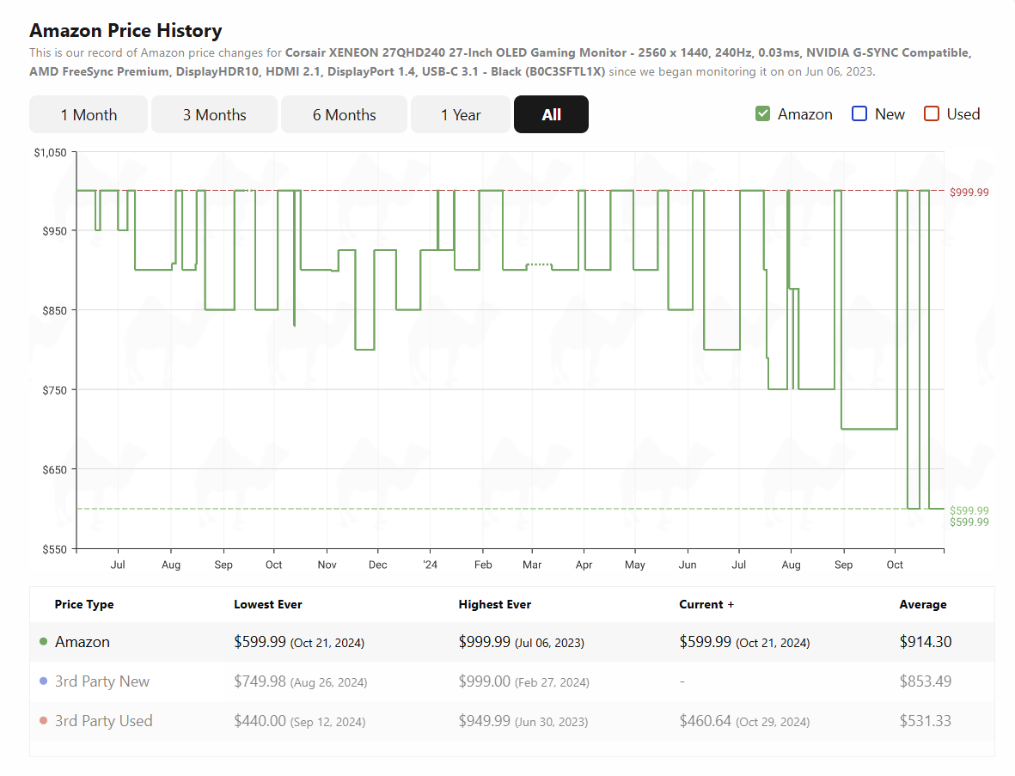The image size is (1015, 776).
Task: Select the 3rd Party New row label
Action: (102, 681)
